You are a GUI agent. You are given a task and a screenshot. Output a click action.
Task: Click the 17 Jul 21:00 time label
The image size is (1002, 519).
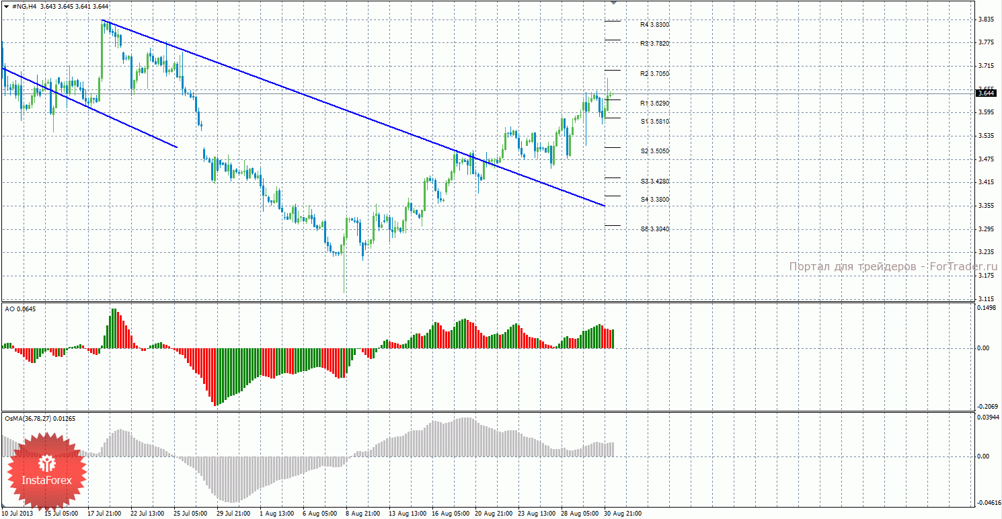point(104,514)
